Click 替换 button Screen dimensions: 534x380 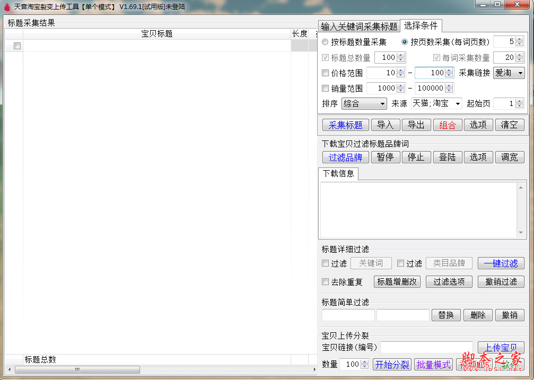[446, 315]
